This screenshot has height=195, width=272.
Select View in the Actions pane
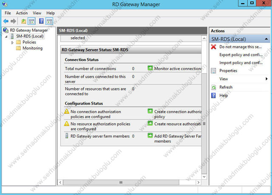coord(224,79)
